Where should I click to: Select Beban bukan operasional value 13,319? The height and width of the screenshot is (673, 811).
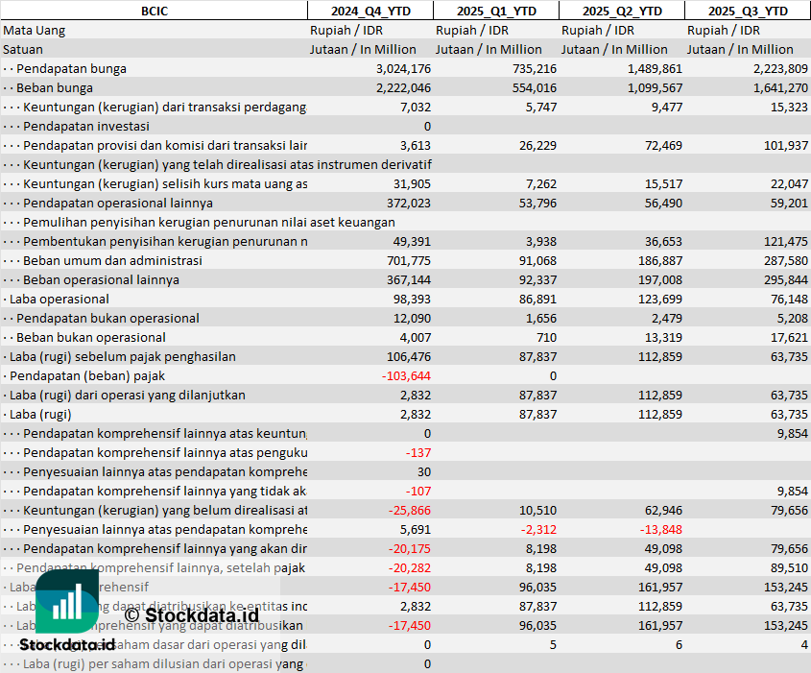tap(663, 337)
